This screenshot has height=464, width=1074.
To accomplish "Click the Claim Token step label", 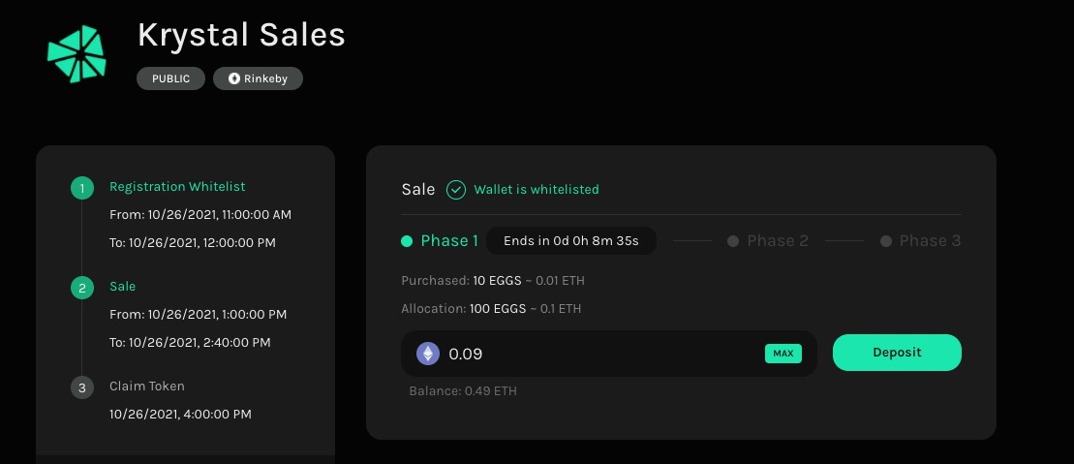I will point(147,387).
